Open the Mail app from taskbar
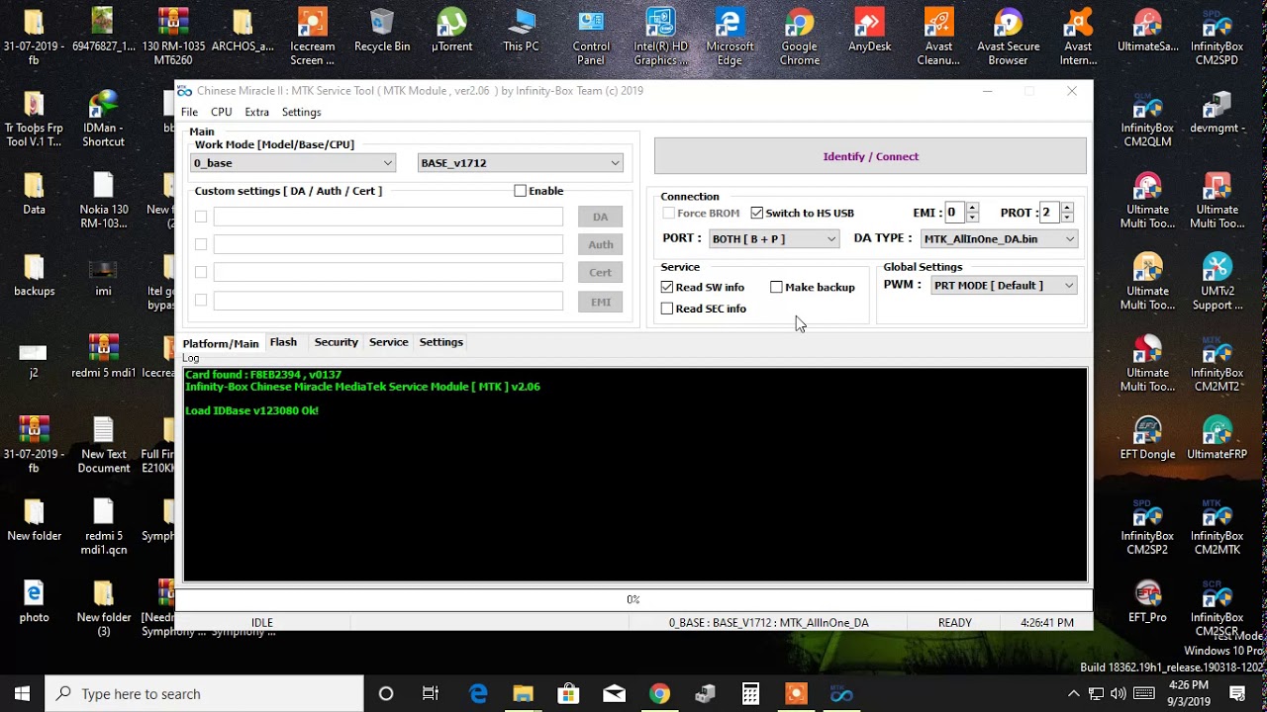Viewport: 1267px width, 712px height. click(x=614, y=694)
